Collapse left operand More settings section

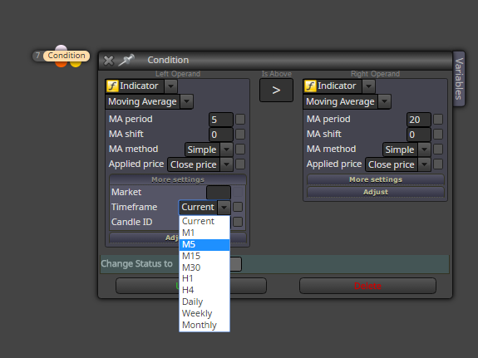178,179
